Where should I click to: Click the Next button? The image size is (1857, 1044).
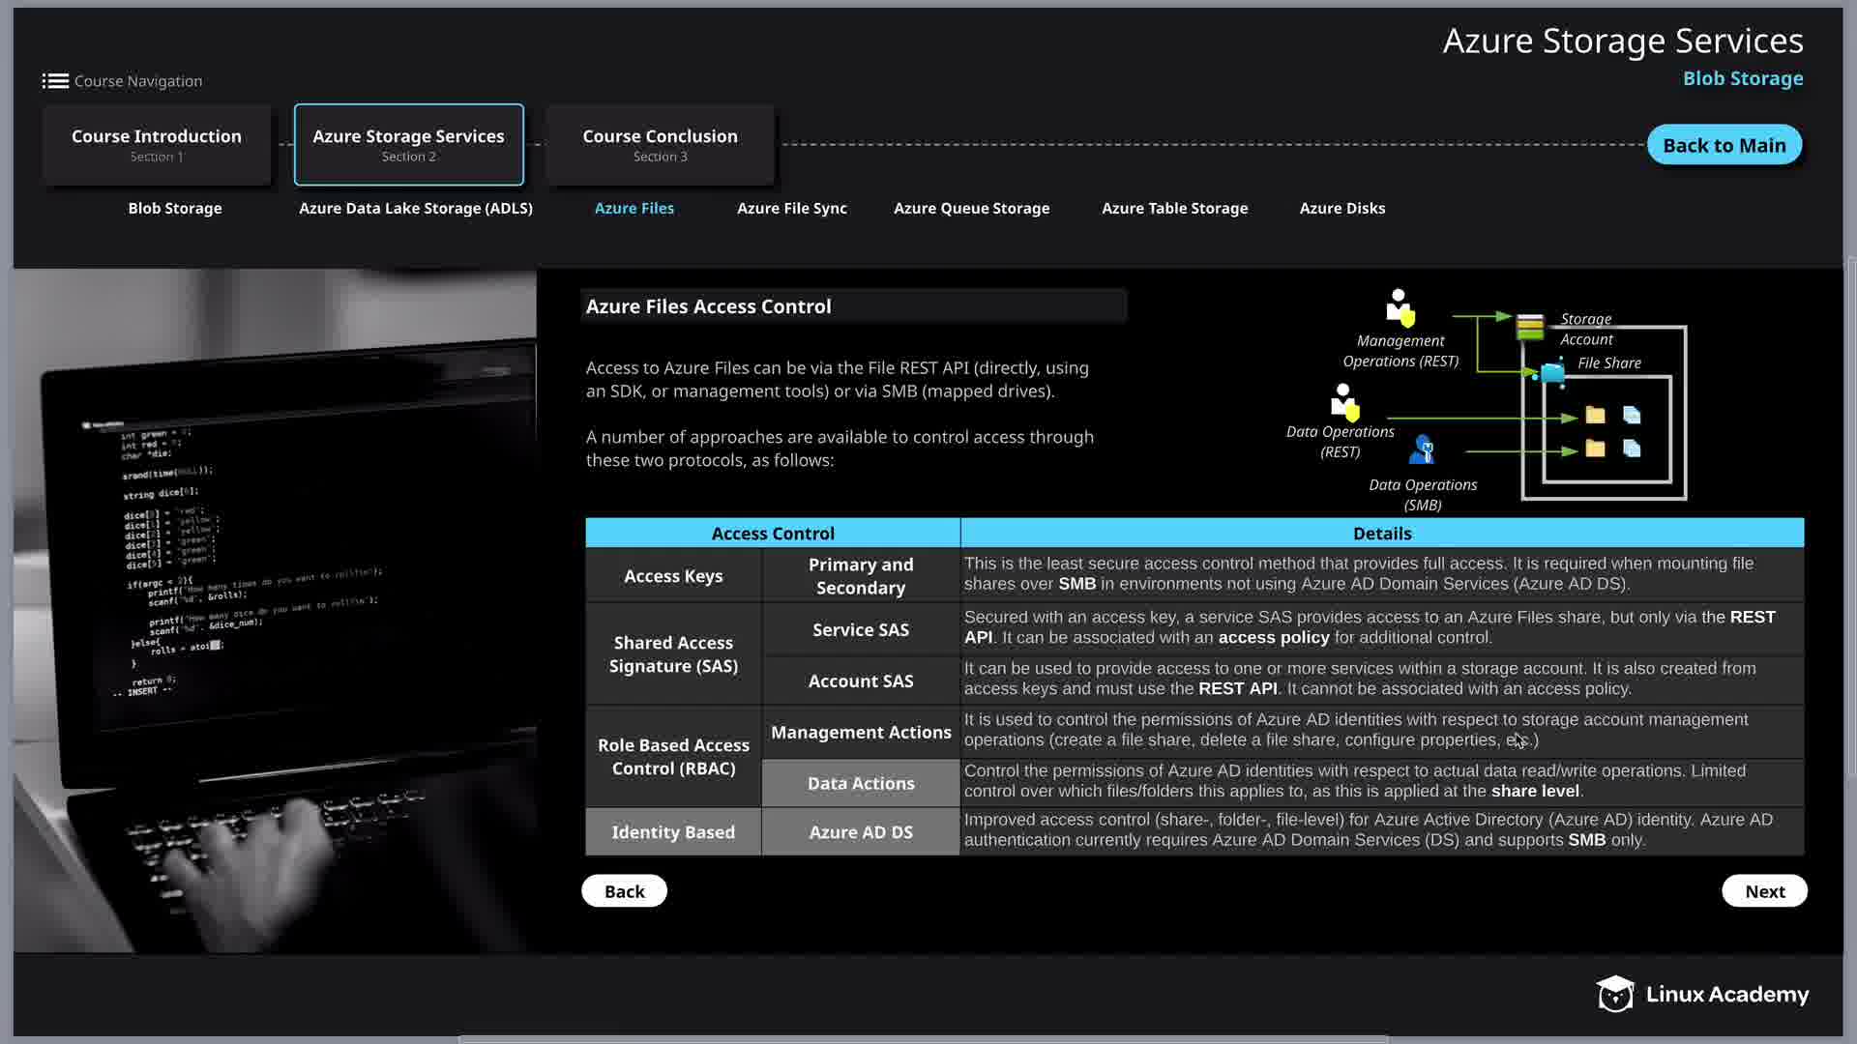pyautogui.click(x=1764, y=891)
